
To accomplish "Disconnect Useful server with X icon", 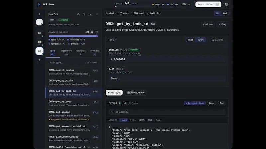I will click(90, 14).
